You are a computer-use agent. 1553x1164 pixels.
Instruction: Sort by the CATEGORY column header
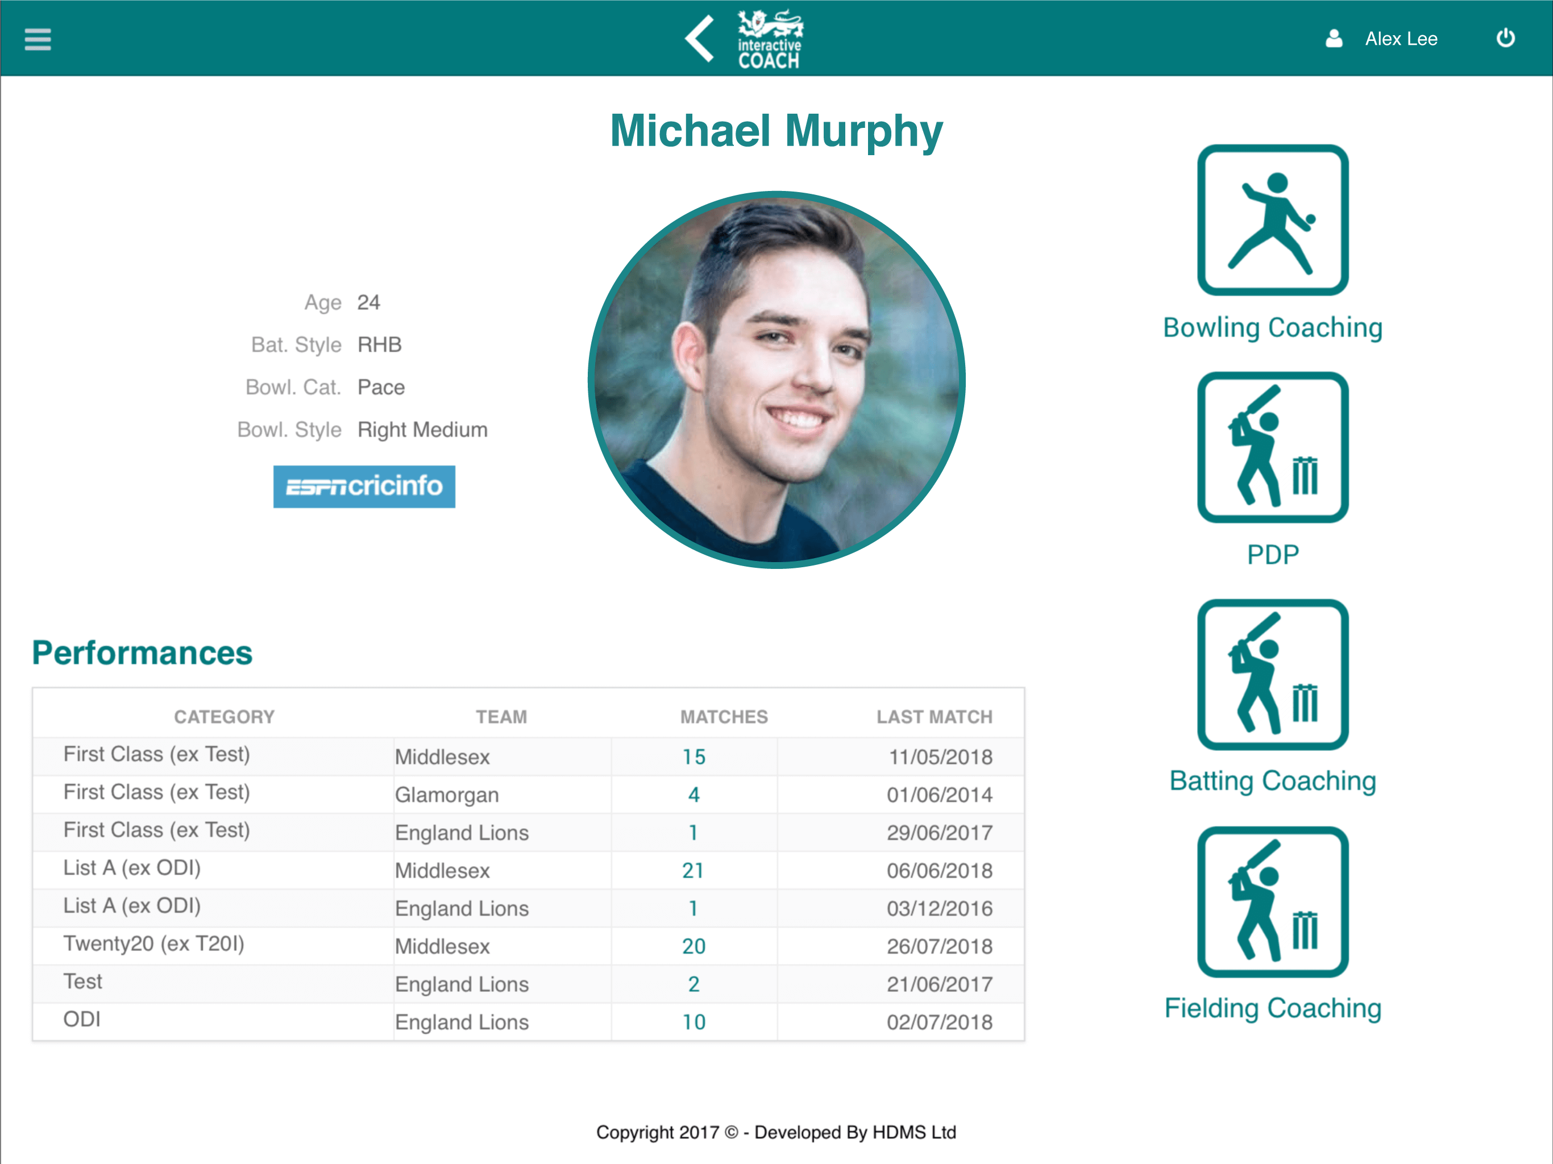(x=224, y=717)
